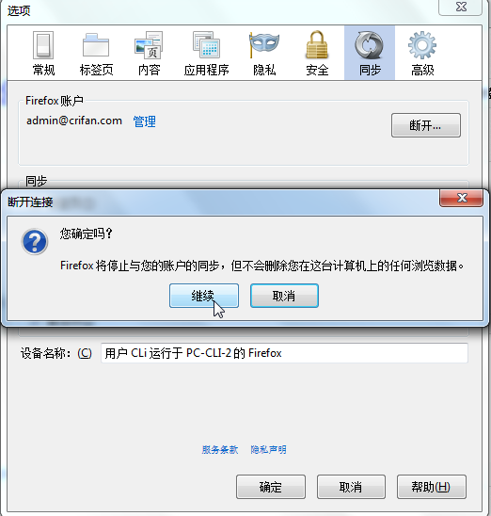
Task: Click 取消 in the disconnect dialog
Action: tap(284, 296)
